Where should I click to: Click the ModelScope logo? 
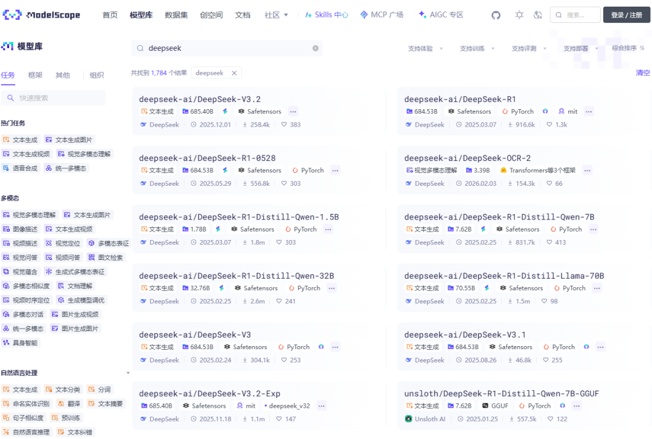click(x=42, y=15)
